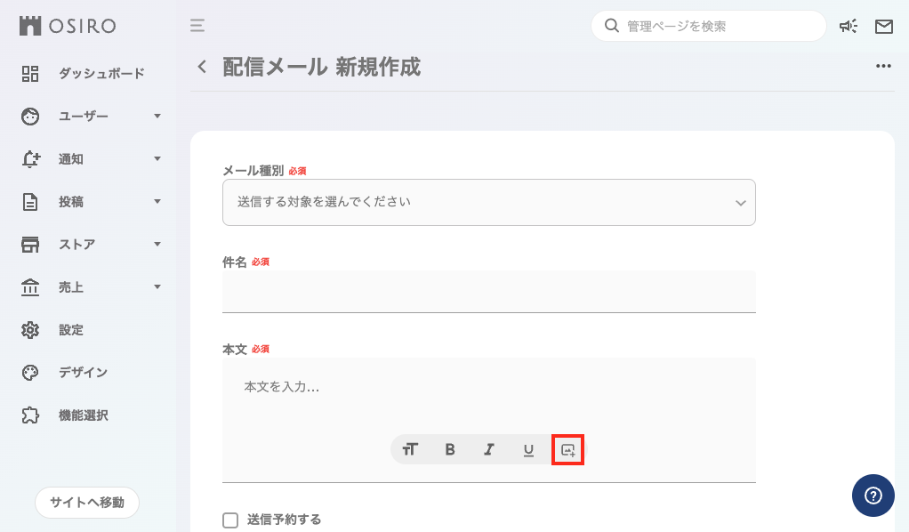Toggle bold formatting in the body editor
Image resolution: width=909 pixels, height=532 pixels.
coord(449,449)
